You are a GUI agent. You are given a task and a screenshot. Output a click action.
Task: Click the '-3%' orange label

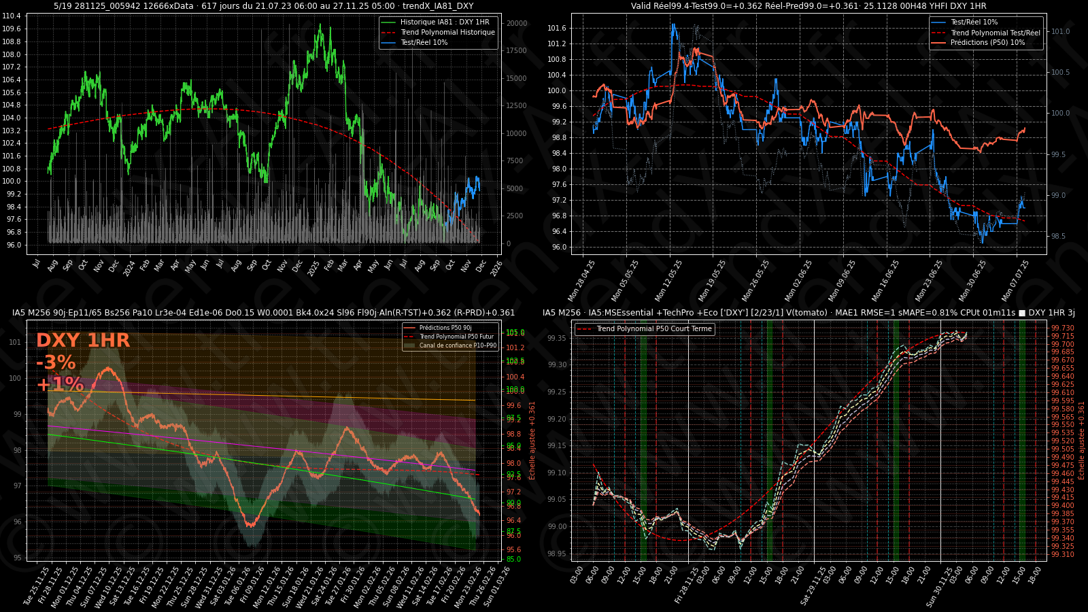coord(56,362)
